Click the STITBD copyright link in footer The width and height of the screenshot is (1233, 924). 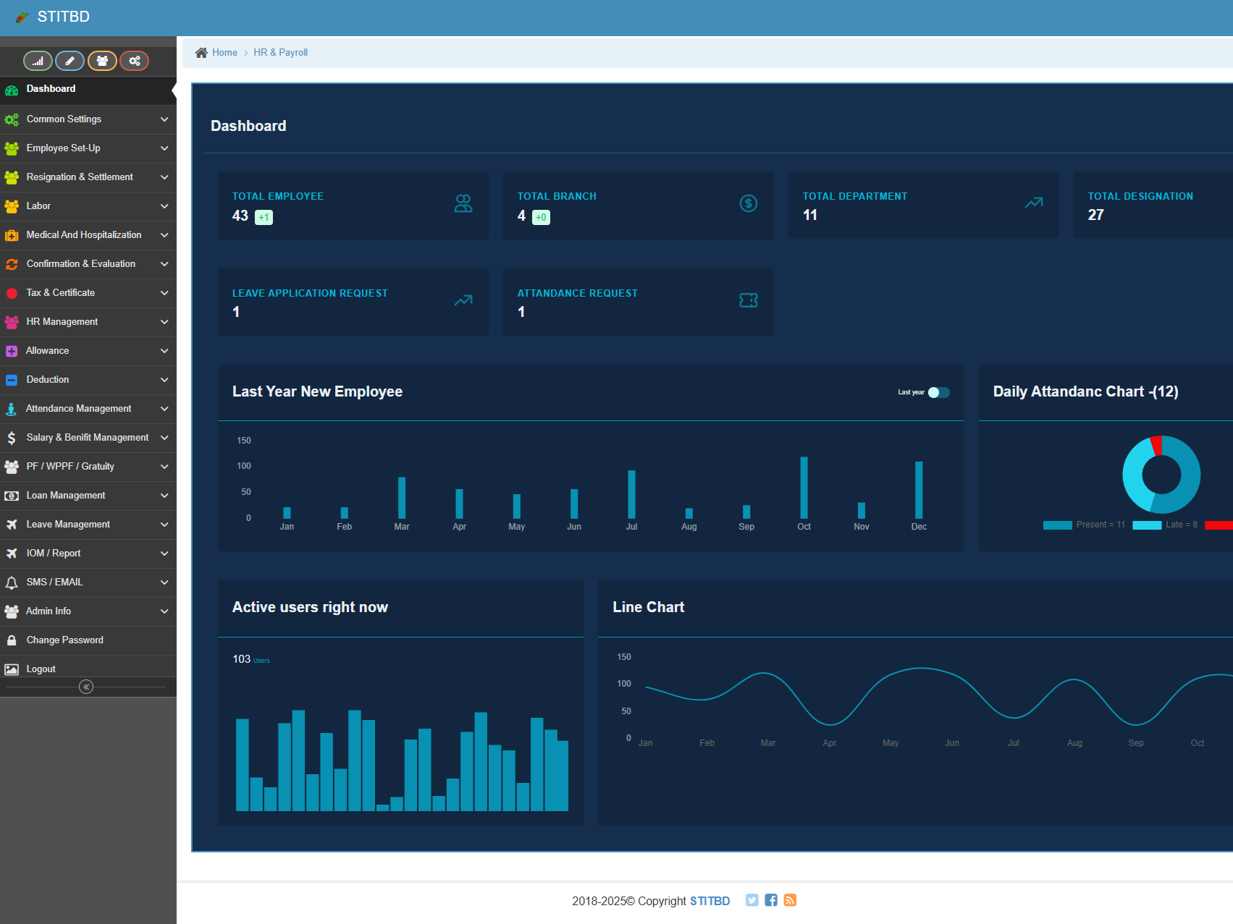(710, 901)
